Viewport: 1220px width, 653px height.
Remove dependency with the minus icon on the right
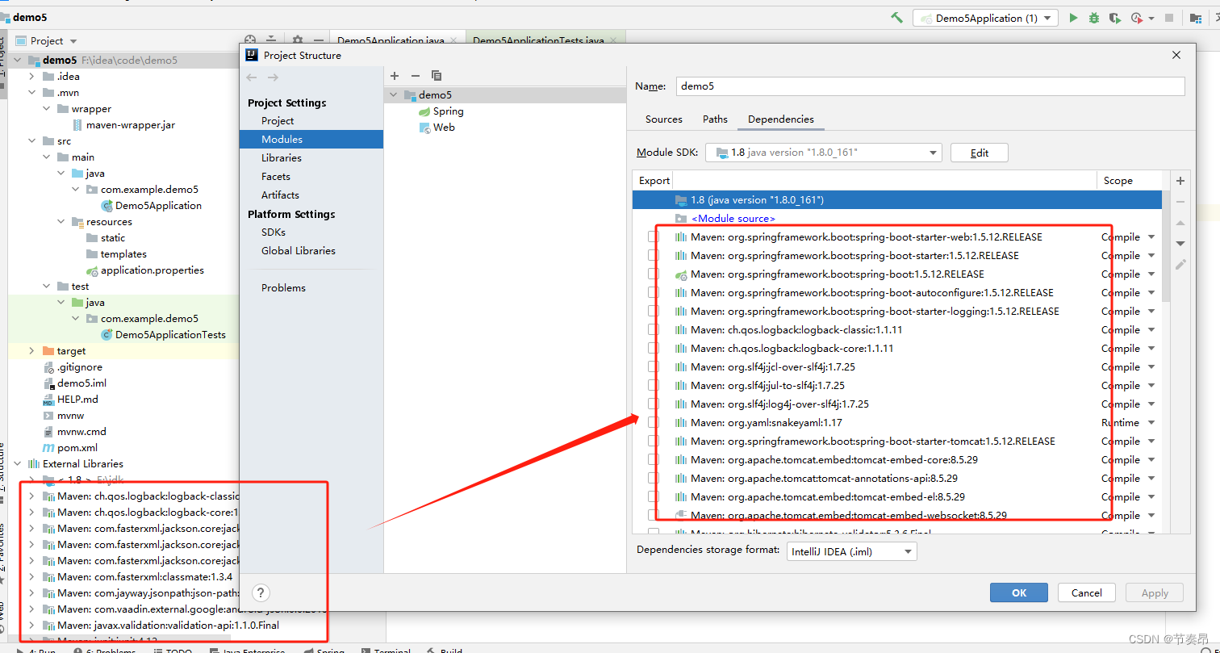pyautogui.click(x=1180, y=202)
